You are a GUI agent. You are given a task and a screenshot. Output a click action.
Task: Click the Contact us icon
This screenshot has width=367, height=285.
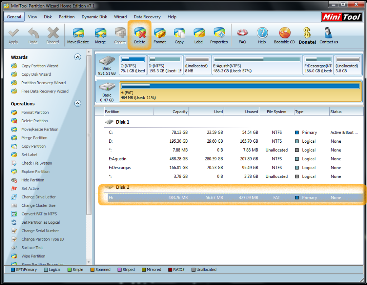pyautogui.click(x=329, y=35)
